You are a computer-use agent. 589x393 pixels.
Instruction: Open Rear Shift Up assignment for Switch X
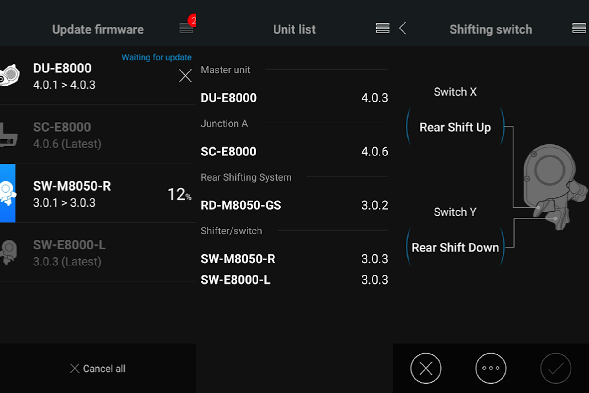(455, 127)
